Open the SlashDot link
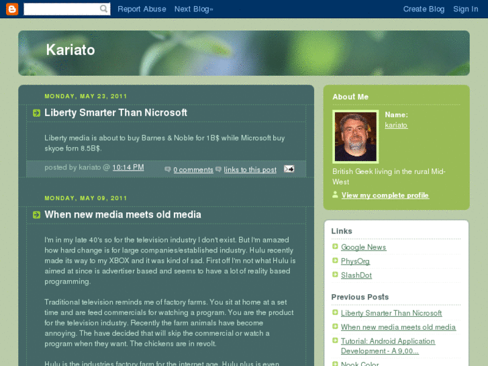 point(356,275)
